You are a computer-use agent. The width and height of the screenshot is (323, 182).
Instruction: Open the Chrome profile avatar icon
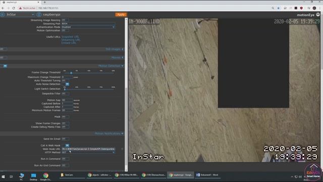[x=314, y=8]
